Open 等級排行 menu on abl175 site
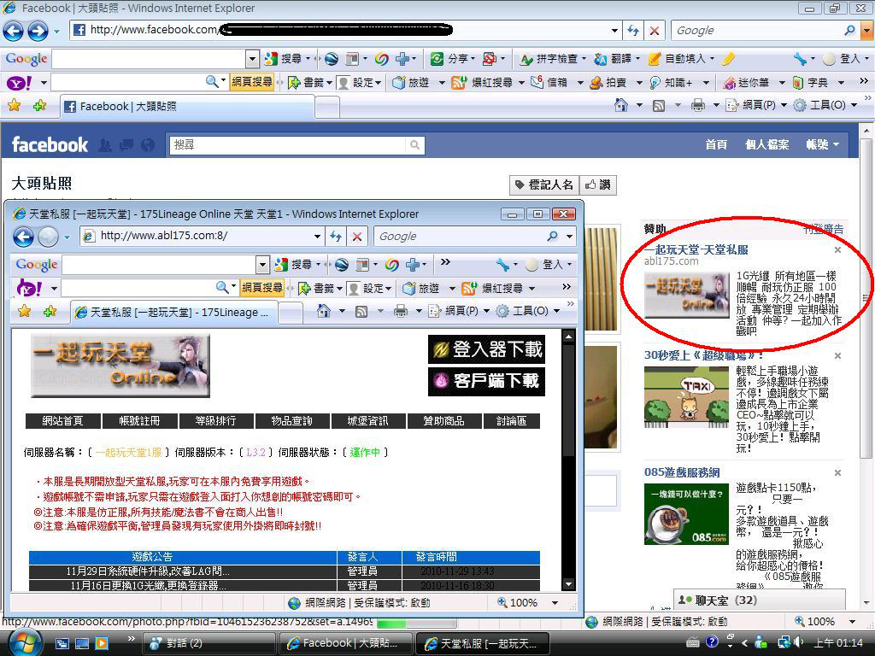Screen dimensions: 875x656 point(215,421)
